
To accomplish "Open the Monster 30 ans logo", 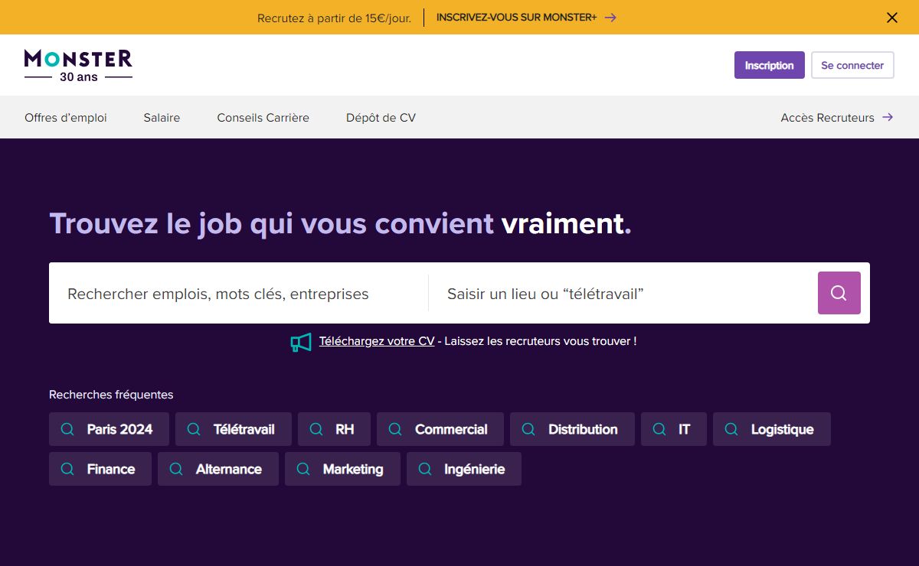I will 78,65.
